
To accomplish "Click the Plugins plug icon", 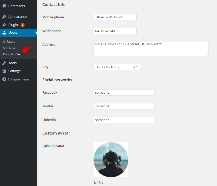I will click(x=4, y=25).
